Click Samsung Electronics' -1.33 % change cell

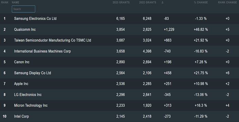point(201,19)
